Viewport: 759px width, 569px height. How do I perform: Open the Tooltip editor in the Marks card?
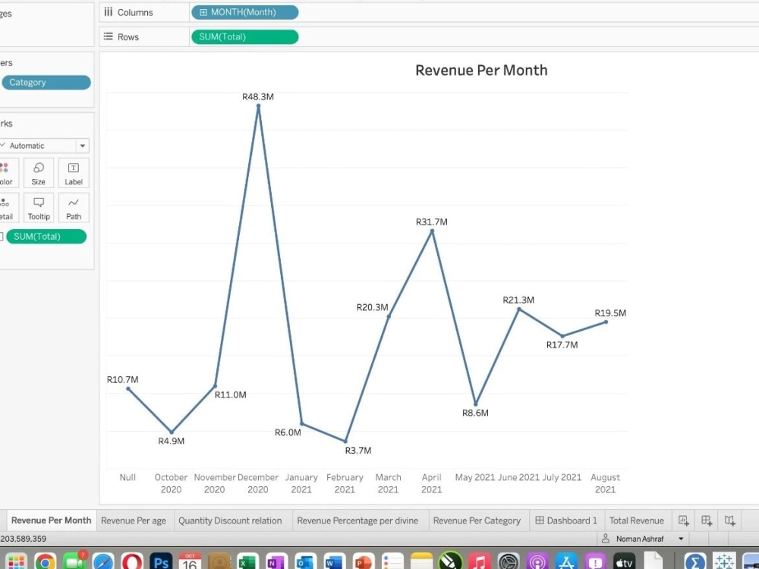click(38, 206)
